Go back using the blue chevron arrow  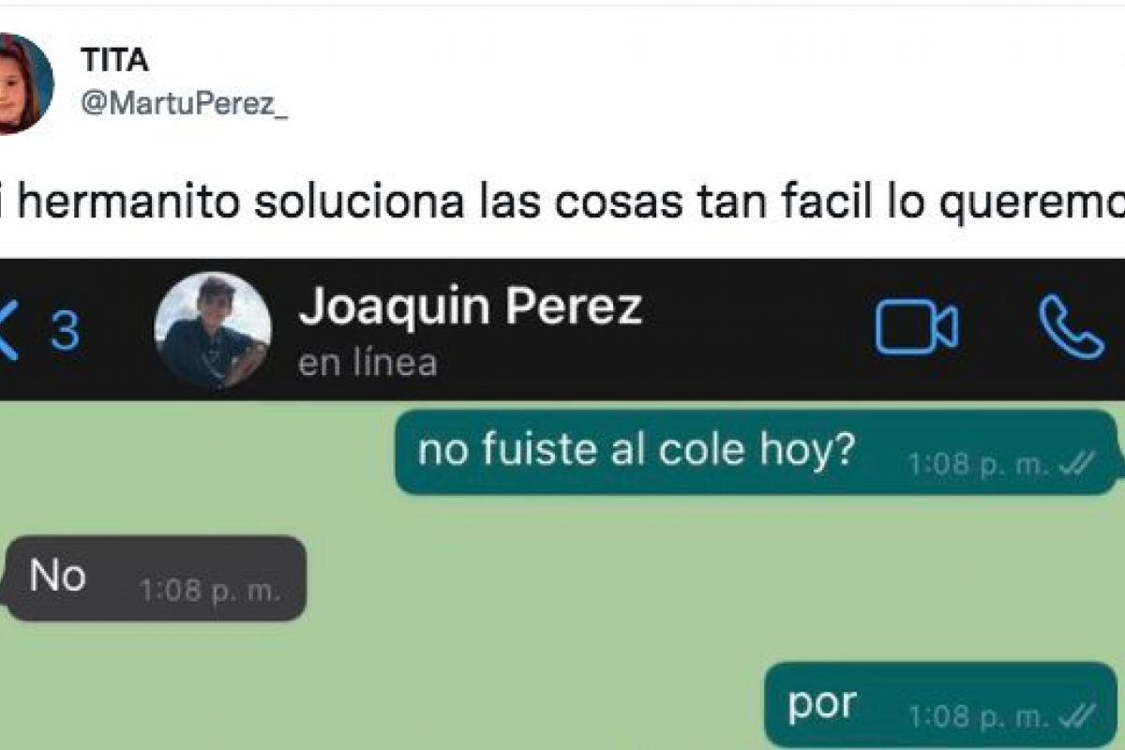point(7,331)
